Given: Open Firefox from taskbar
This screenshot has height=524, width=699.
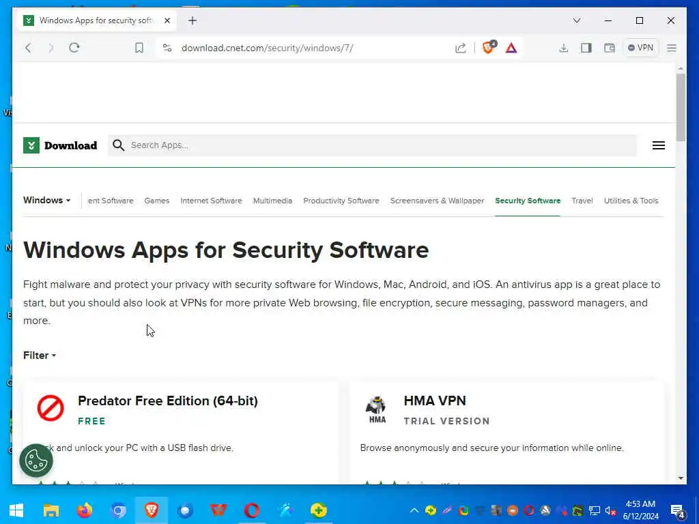Looking at the screenshot, I should pyautogui.click(x=84, y=510).
